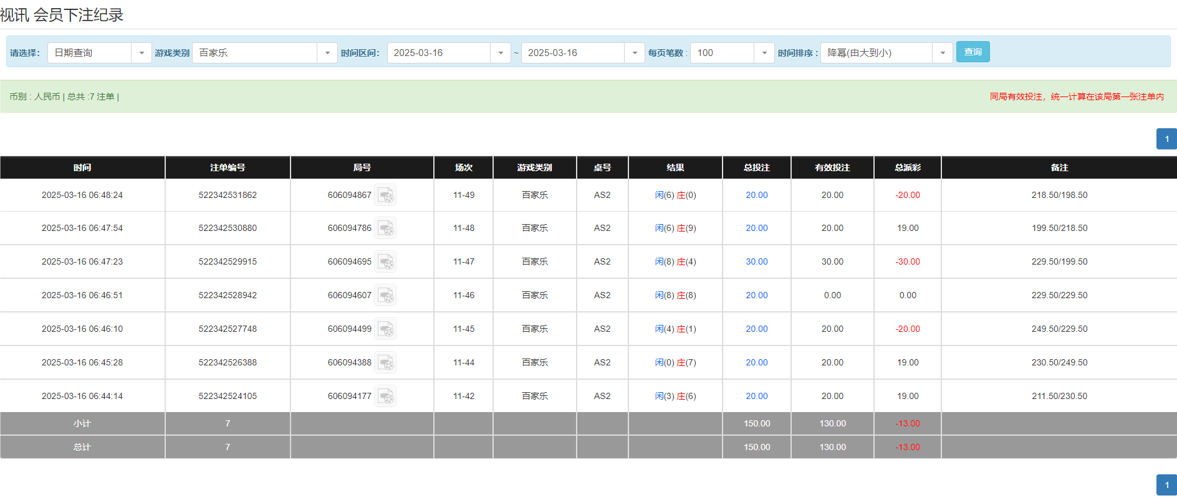Click the 查询 search button
1177x498 pixels.
pos(973,52)
